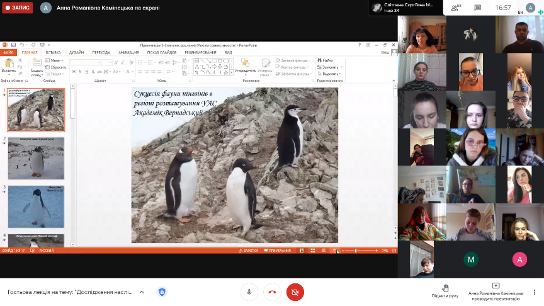Image resolution: width=544 pixels, height=306 pixels.
Task: Open the meeting chat panel
Action: click(477, 8)
